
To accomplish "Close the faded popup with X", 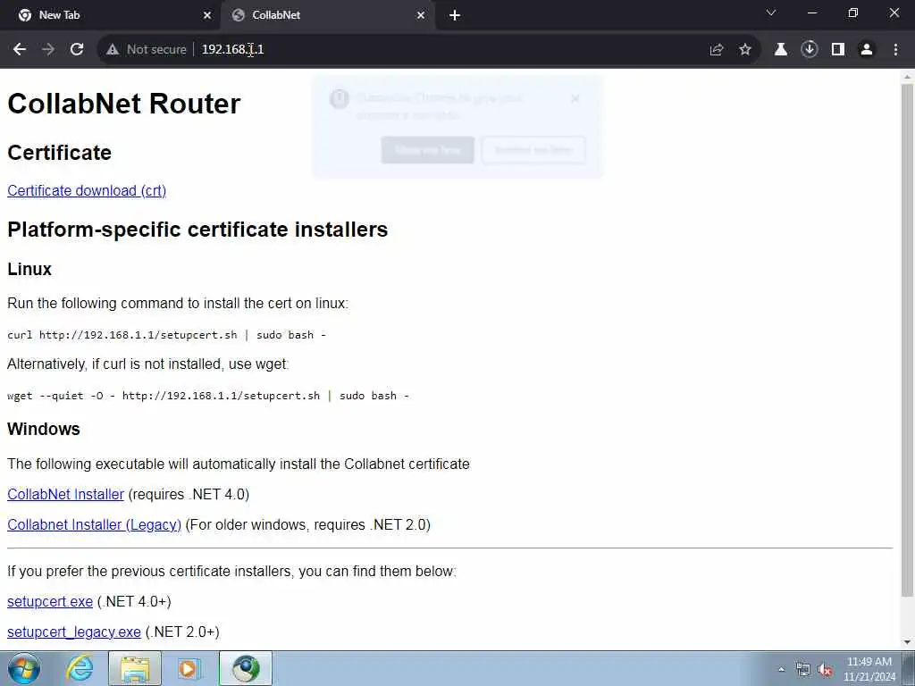I will pyautogui.click(x=575, y=98).
